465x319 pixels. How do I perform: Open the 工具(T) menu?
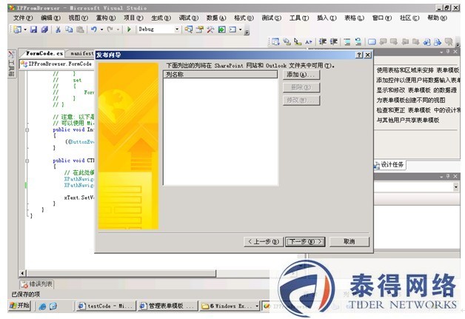(x=299, y=18)
